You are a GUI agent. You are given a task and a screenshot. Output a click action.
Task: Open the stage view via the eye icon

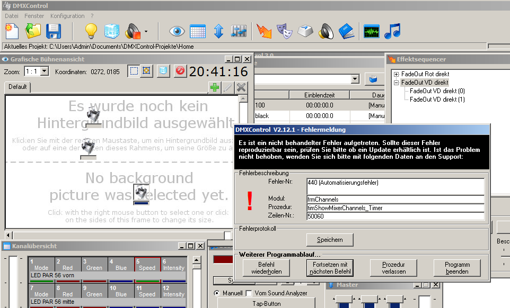point(177,31)
